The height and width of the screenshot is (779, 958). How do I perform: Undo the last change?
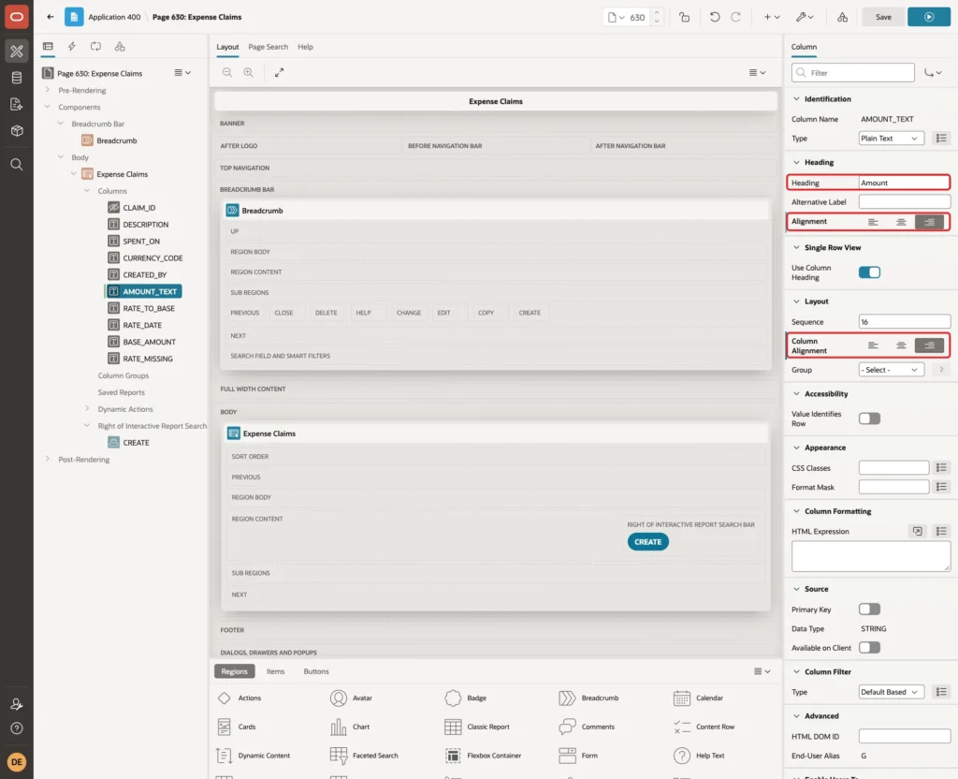(714, 17)
